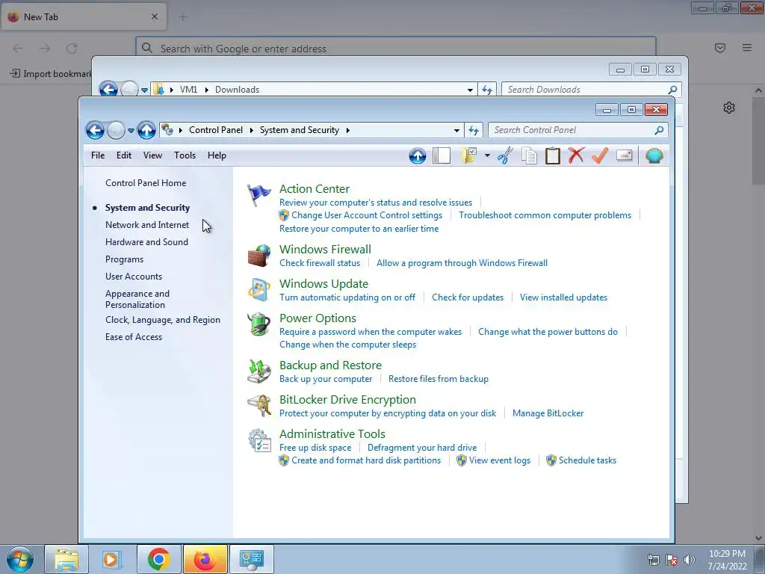Click the Windows Firewall brick wall icon
Image resolution: width=765 pixels, height=574 pixels.
tap(258, 256)
